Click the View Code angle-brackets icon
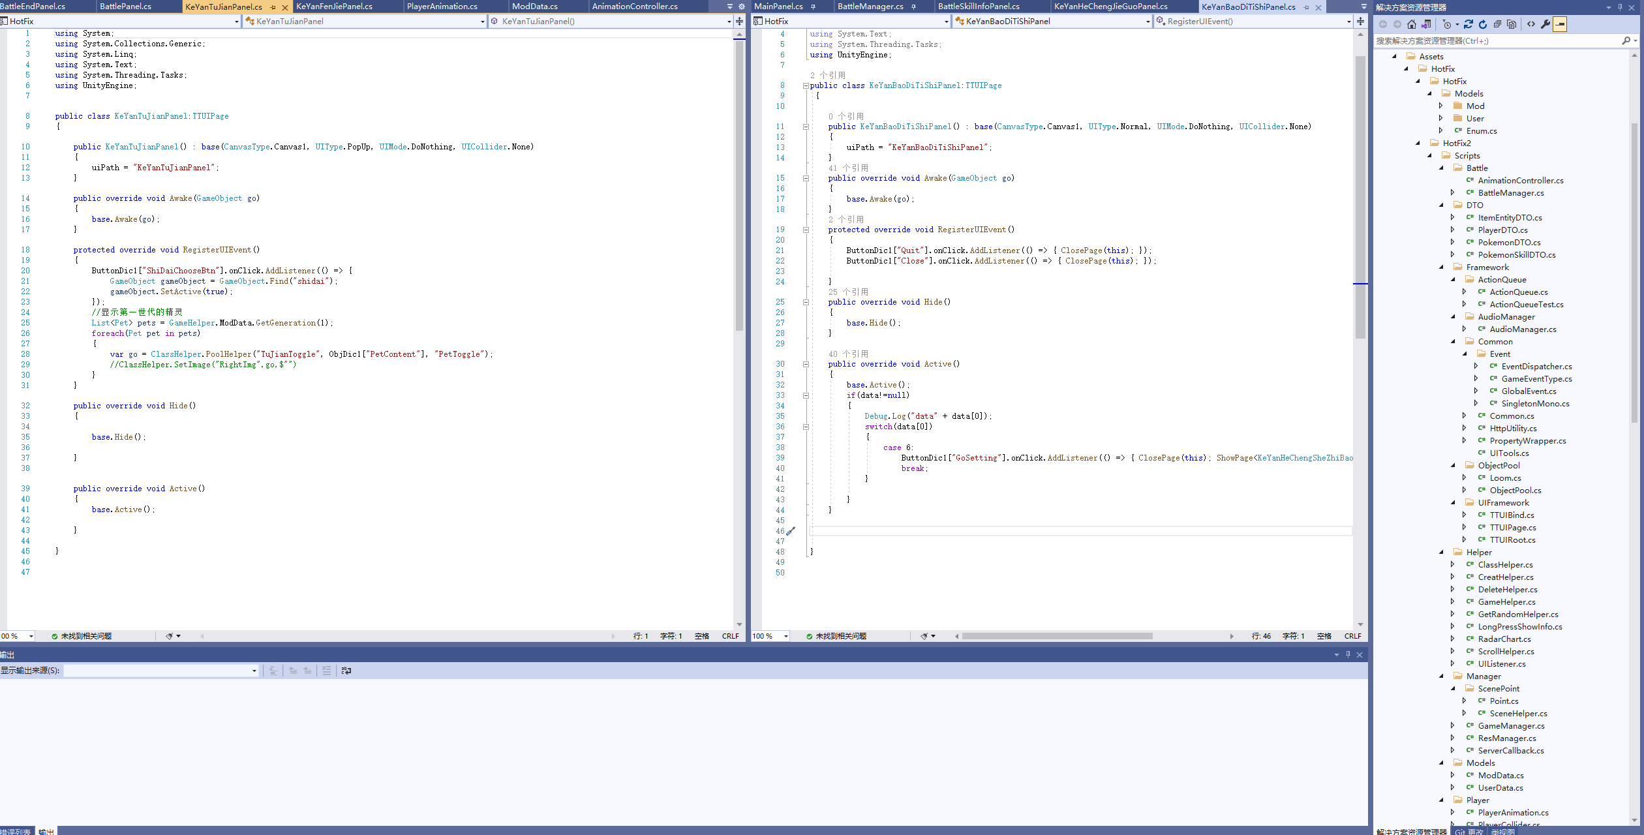Viewport: 1644px width, 835px height. point(1531,24)
